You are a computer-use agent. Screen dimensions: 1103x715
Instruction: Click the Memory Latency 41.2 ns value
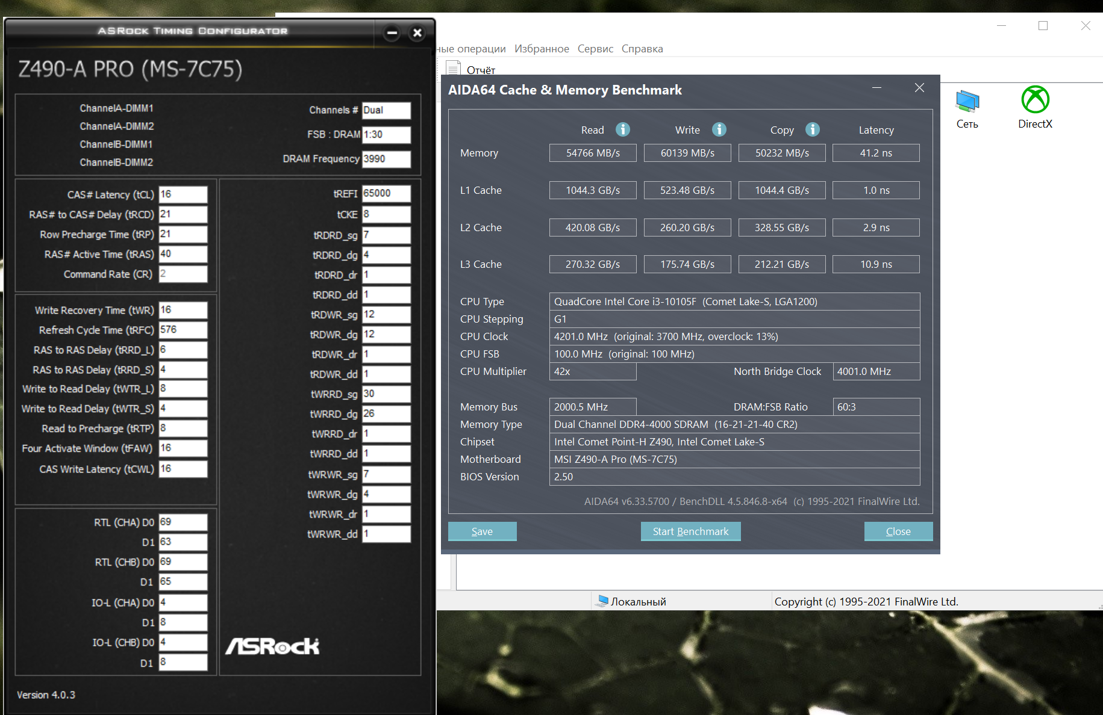pyautogui.click(x=876, y=153)
